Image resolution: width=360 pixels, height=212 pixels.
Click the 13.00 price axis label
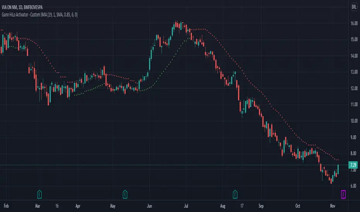354,72
